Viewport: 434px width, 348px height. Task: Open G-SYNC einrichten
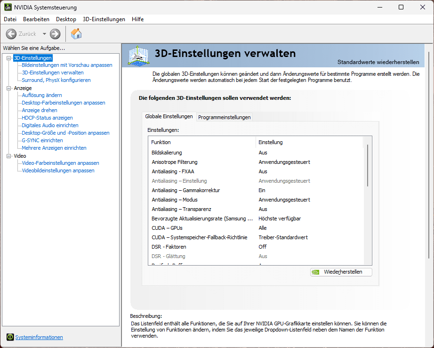coord(42,140)
